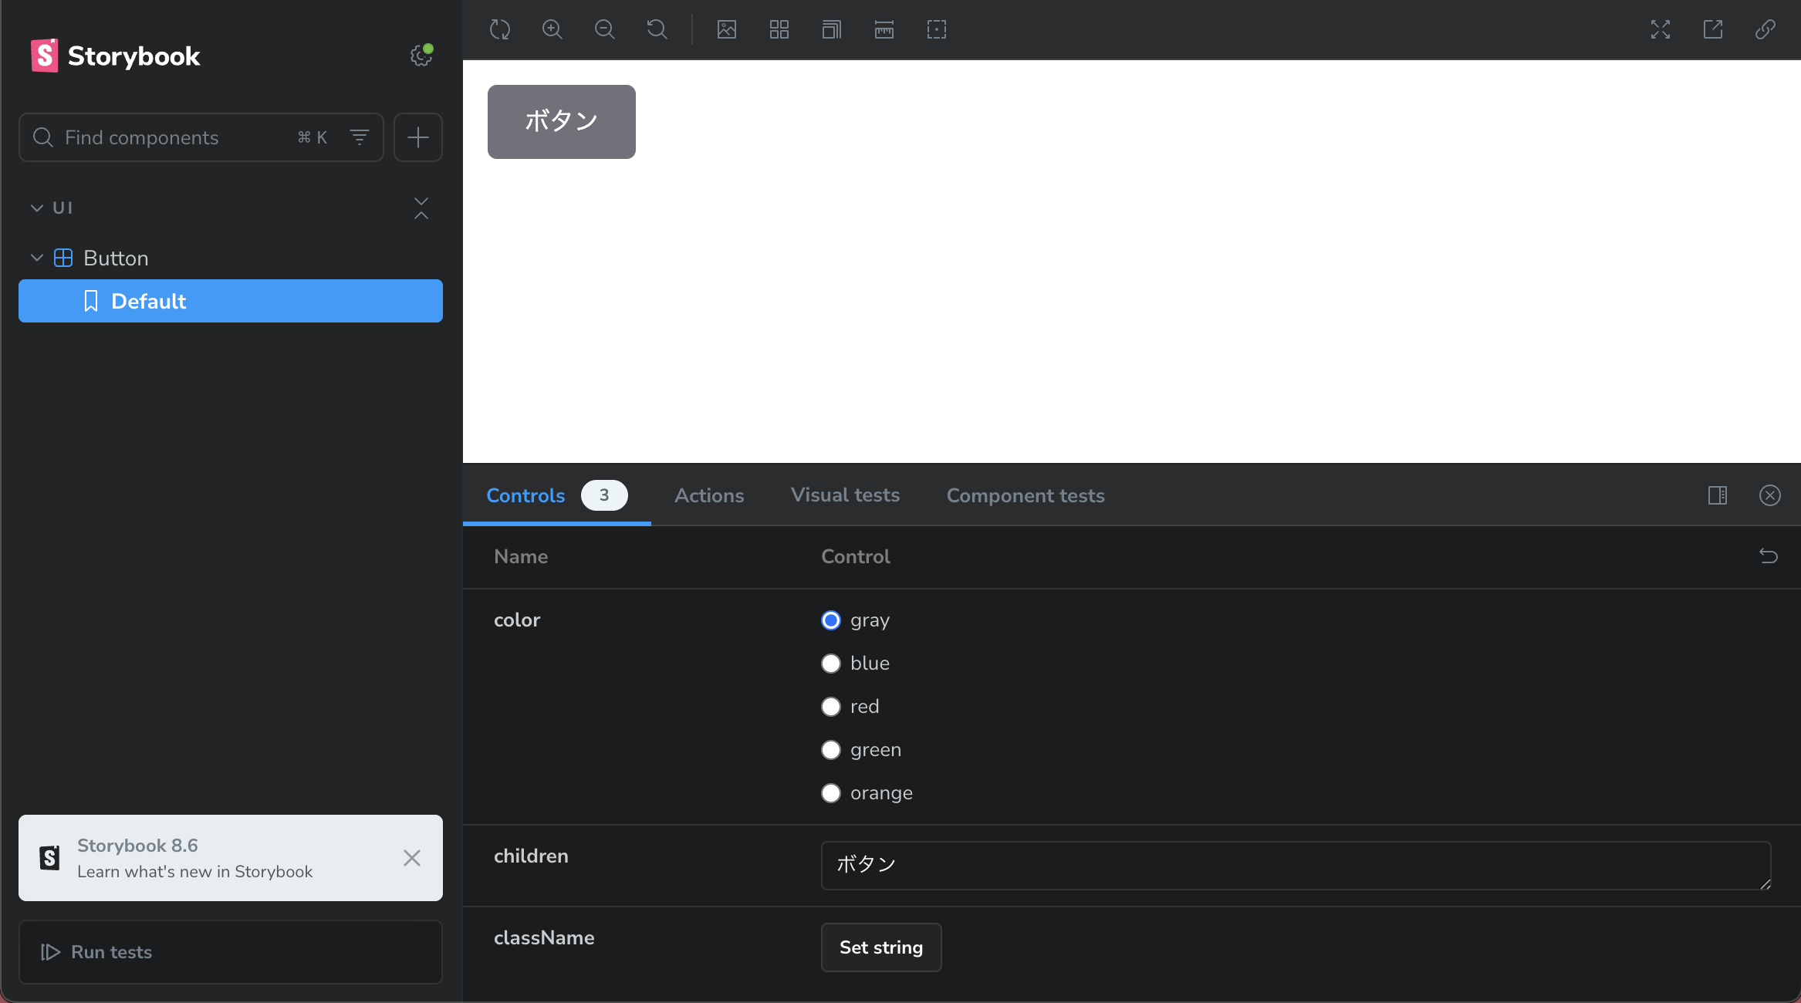The width and height of the screenshot is (1801, 1003).
Task: Open the sidebar tag filter dropdown
Action: pyautogui.click(x=360, y=137)
